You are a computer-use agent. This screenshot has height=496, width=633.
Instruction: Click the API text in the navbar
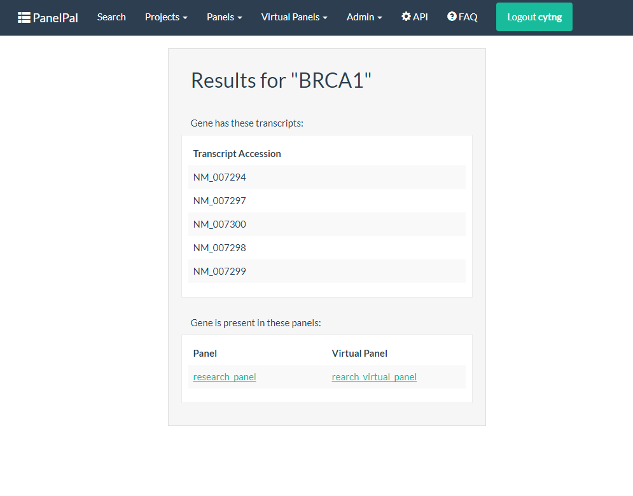421,17
